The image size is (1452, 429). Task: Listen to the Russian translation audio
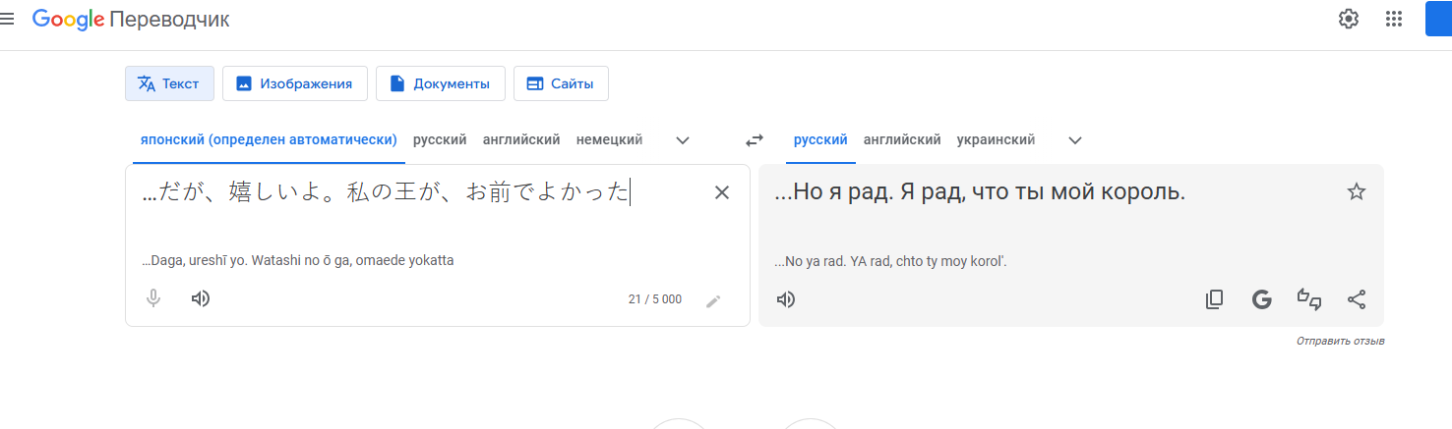[785, 299]
